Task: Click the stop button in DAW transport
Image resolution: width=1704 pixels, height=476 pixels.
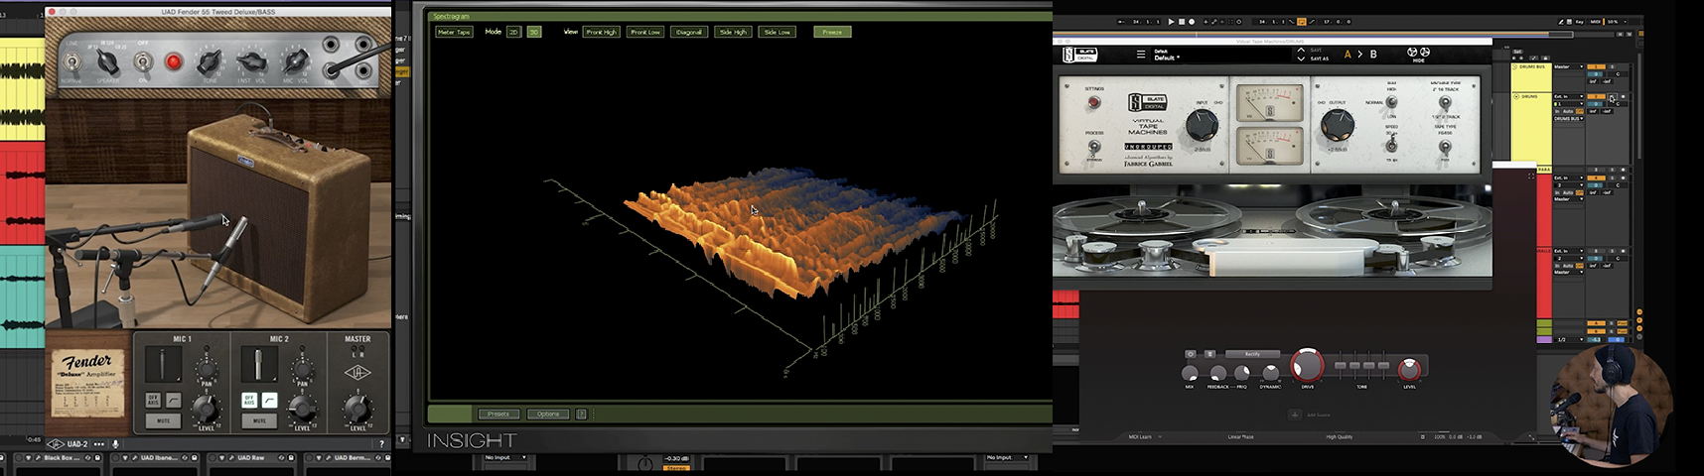Action: [1182, 22]
